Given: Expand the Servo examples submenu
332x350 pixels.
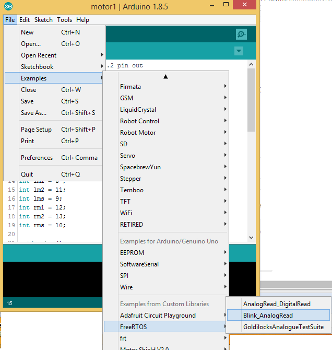Looking at the screenshot, I should pyautogui.click(x=127, y=156).
